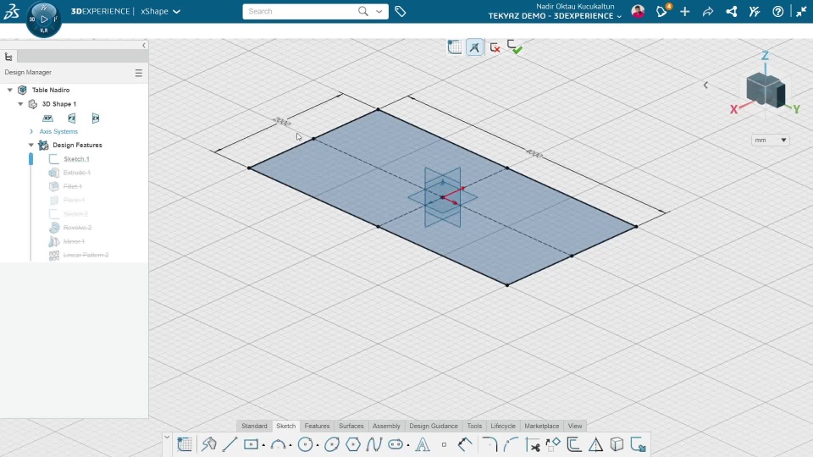Select the Line tool

(x=230, y=444)
